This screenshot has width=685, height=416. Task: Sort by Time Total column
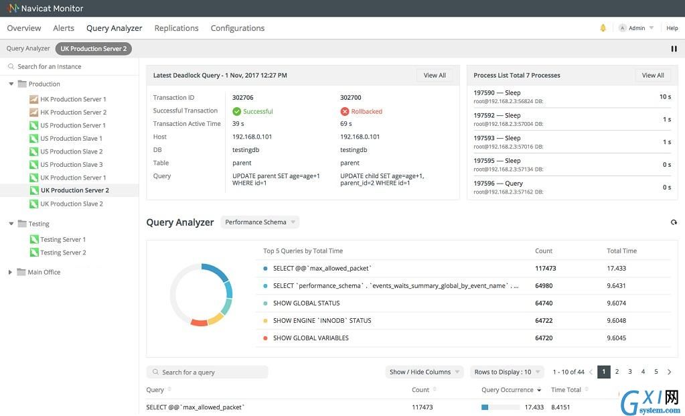[x=570, y=389]
